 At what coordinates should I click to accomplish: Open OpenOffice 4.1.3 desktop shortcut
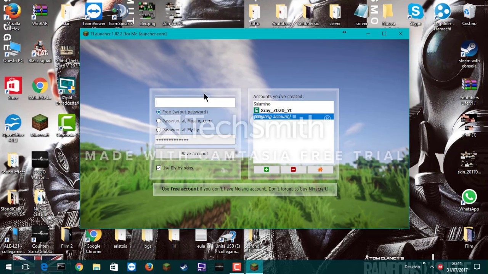(13, 129)
